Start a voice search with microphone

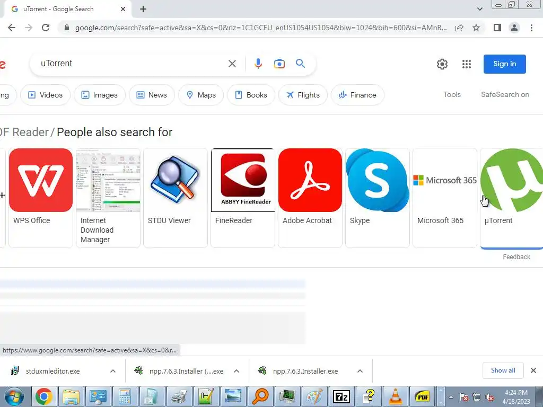pyautogui.click(x=258, y=64)
